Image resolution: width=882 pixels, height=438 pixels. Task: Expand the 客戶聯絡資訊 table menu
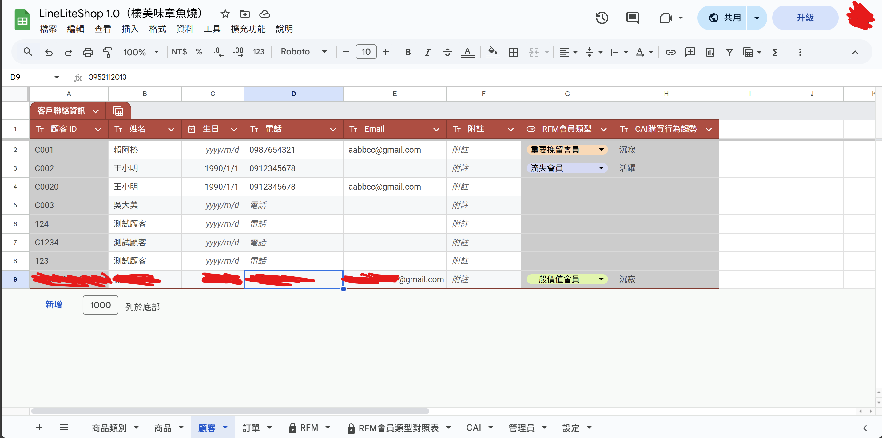(x=96, y=111)
